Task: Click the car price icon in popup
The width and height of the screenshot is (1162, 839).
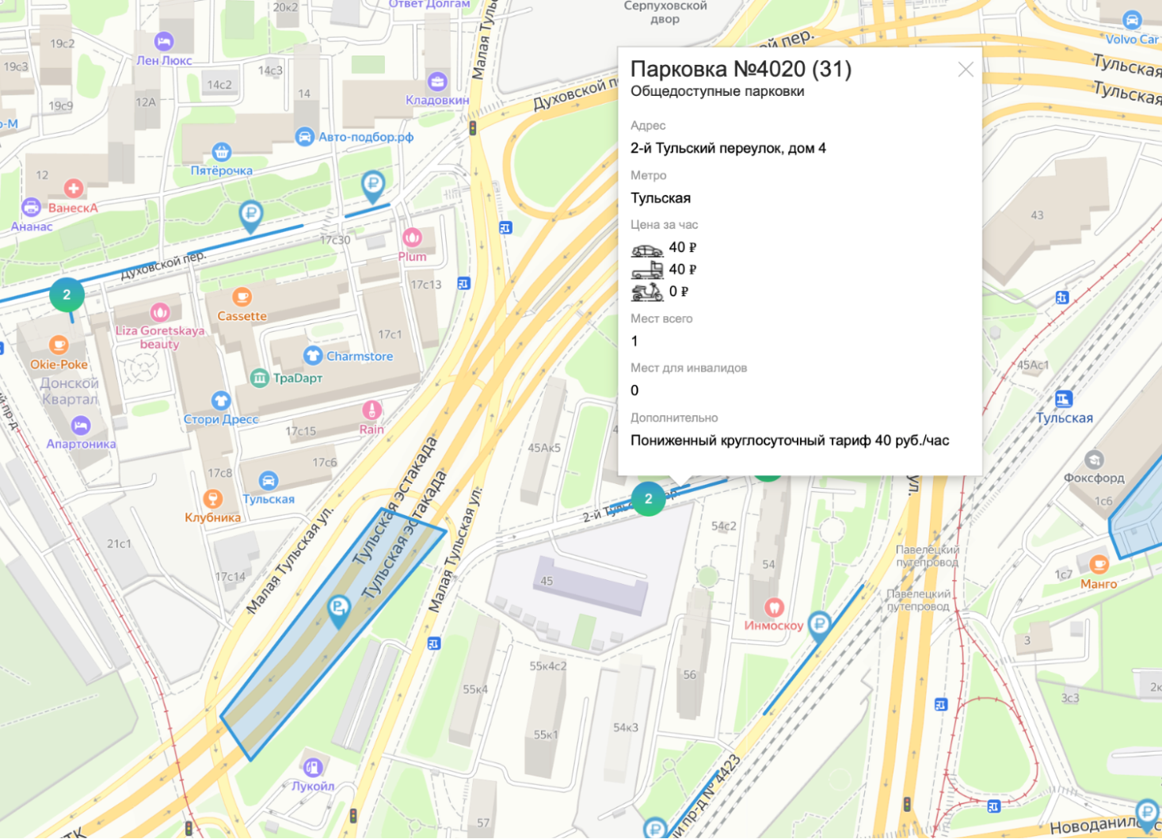Action: [647, 249]
